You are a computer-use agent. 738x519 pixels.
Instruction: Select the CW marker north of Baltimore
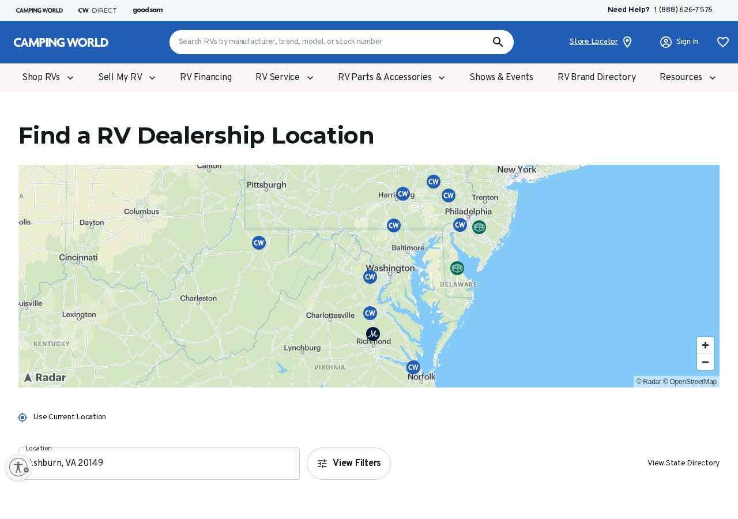[x=394, y=225]
